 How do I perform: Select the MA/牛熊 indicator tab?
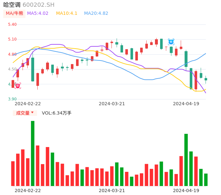(x=14, y=14)
